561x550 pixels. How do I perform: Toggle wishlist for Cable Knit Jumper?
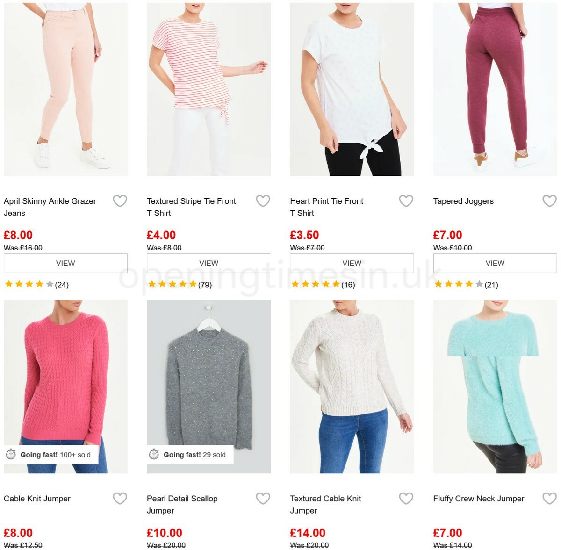120,498
